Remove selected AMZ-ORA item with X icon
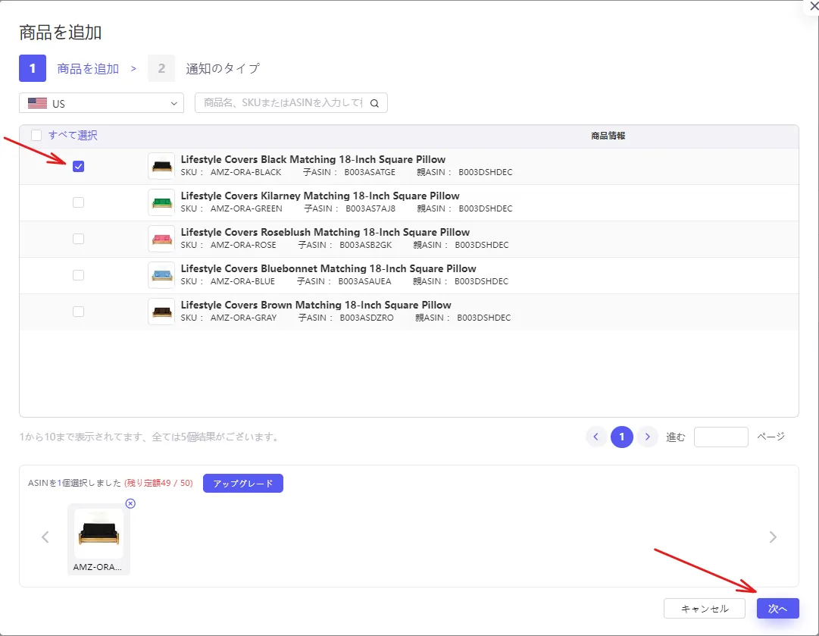Image resolution: width=819 pixels, height=636 pixels. [x=130, y=503]
